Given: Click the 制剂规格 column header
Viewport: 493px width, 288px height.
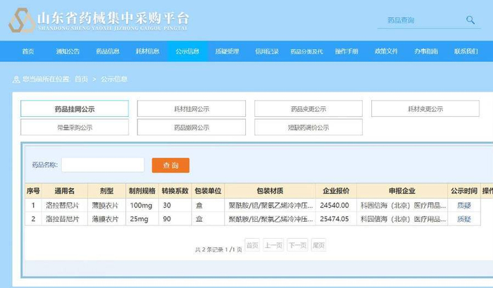Looking at the screenshot, I should (142, 191).
